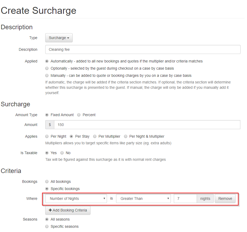247x232 pixels.
Task: Click the Amount field showing 150
Action: [147, 125]
